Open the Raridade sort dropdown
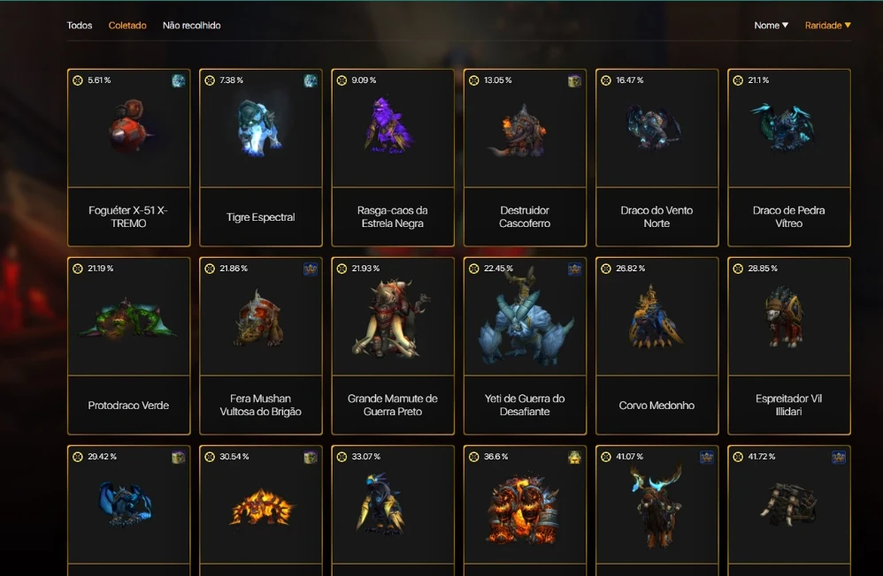Image resolution: width=883 pixels, height=576 pixels. [828, 26]
